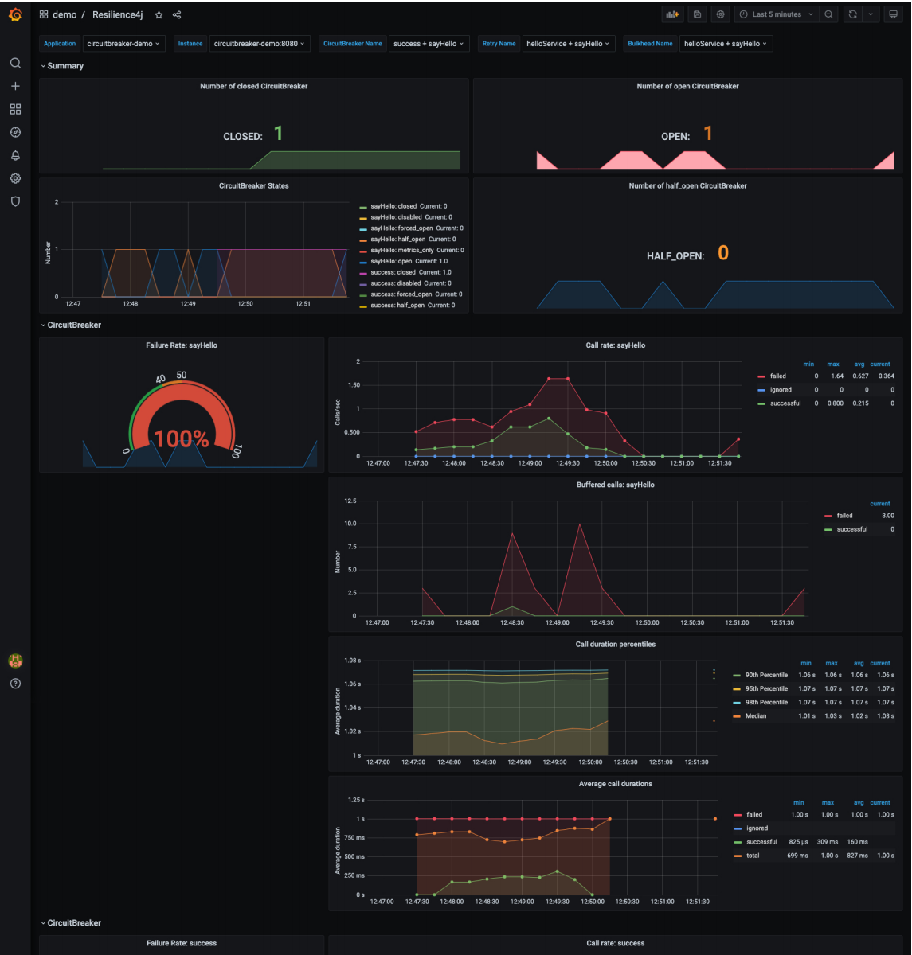The image size is (912, 955).
Task: Open menu of 'CircuitBreaker States' panel
Action: 253,185
